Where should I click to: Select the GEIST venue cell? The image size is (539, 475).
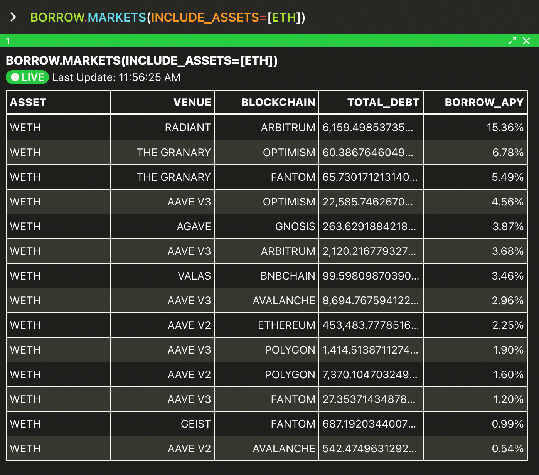click(163, 424)
